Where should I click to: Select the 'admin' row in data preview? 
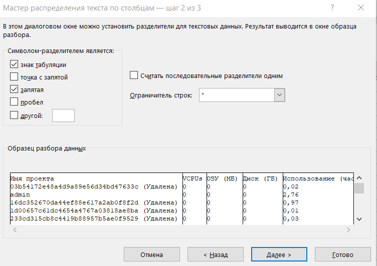pos(20,194)
